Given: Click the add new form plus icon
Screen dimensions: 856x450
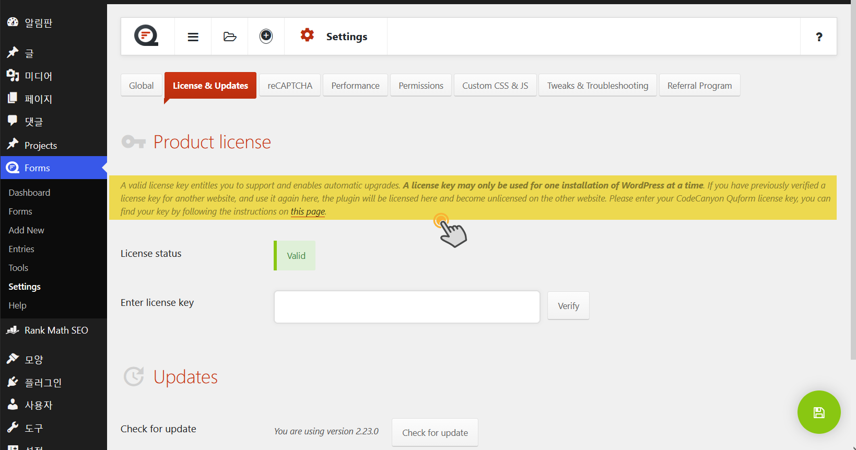Looking at the screenshot, I should (x=266, y=36).
